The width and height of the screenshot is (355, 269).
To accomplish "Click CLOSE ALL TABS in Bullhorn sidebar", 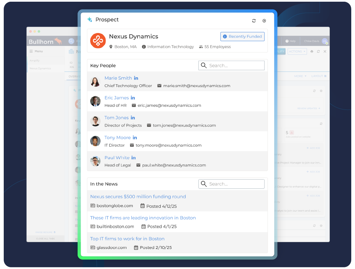I will pos(46,239).
